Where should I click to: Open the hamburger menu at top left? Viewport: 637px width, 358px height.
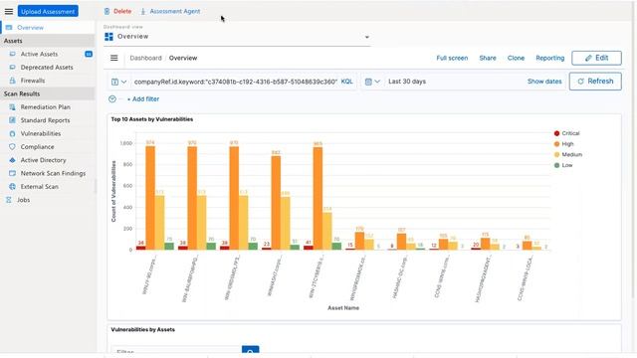tap(9, 11)
